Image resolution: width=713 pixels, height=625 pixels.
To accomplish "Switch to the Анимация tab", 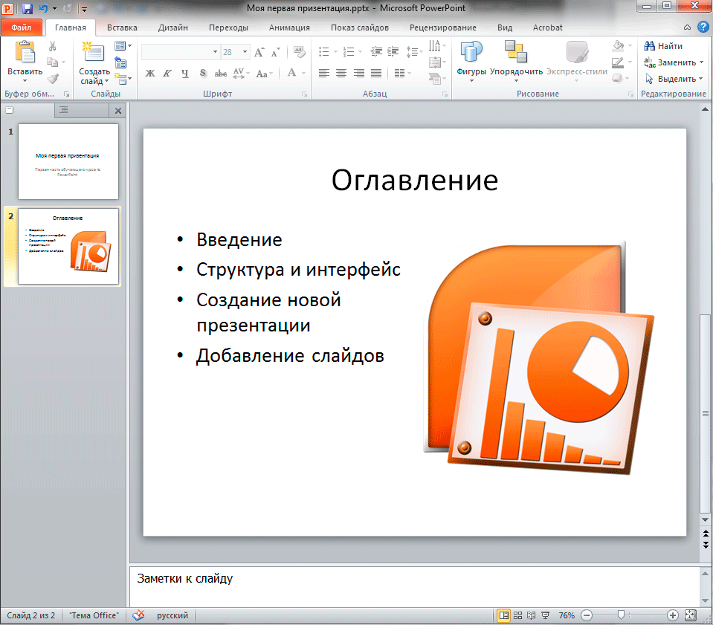I will [289, 27].
